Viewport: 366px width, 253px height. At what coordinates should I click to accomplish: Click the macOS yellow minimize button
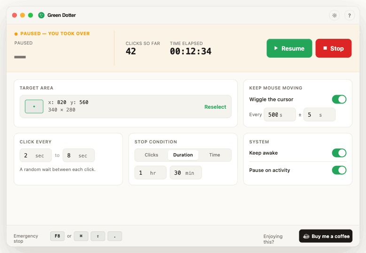tap(23, 15)
